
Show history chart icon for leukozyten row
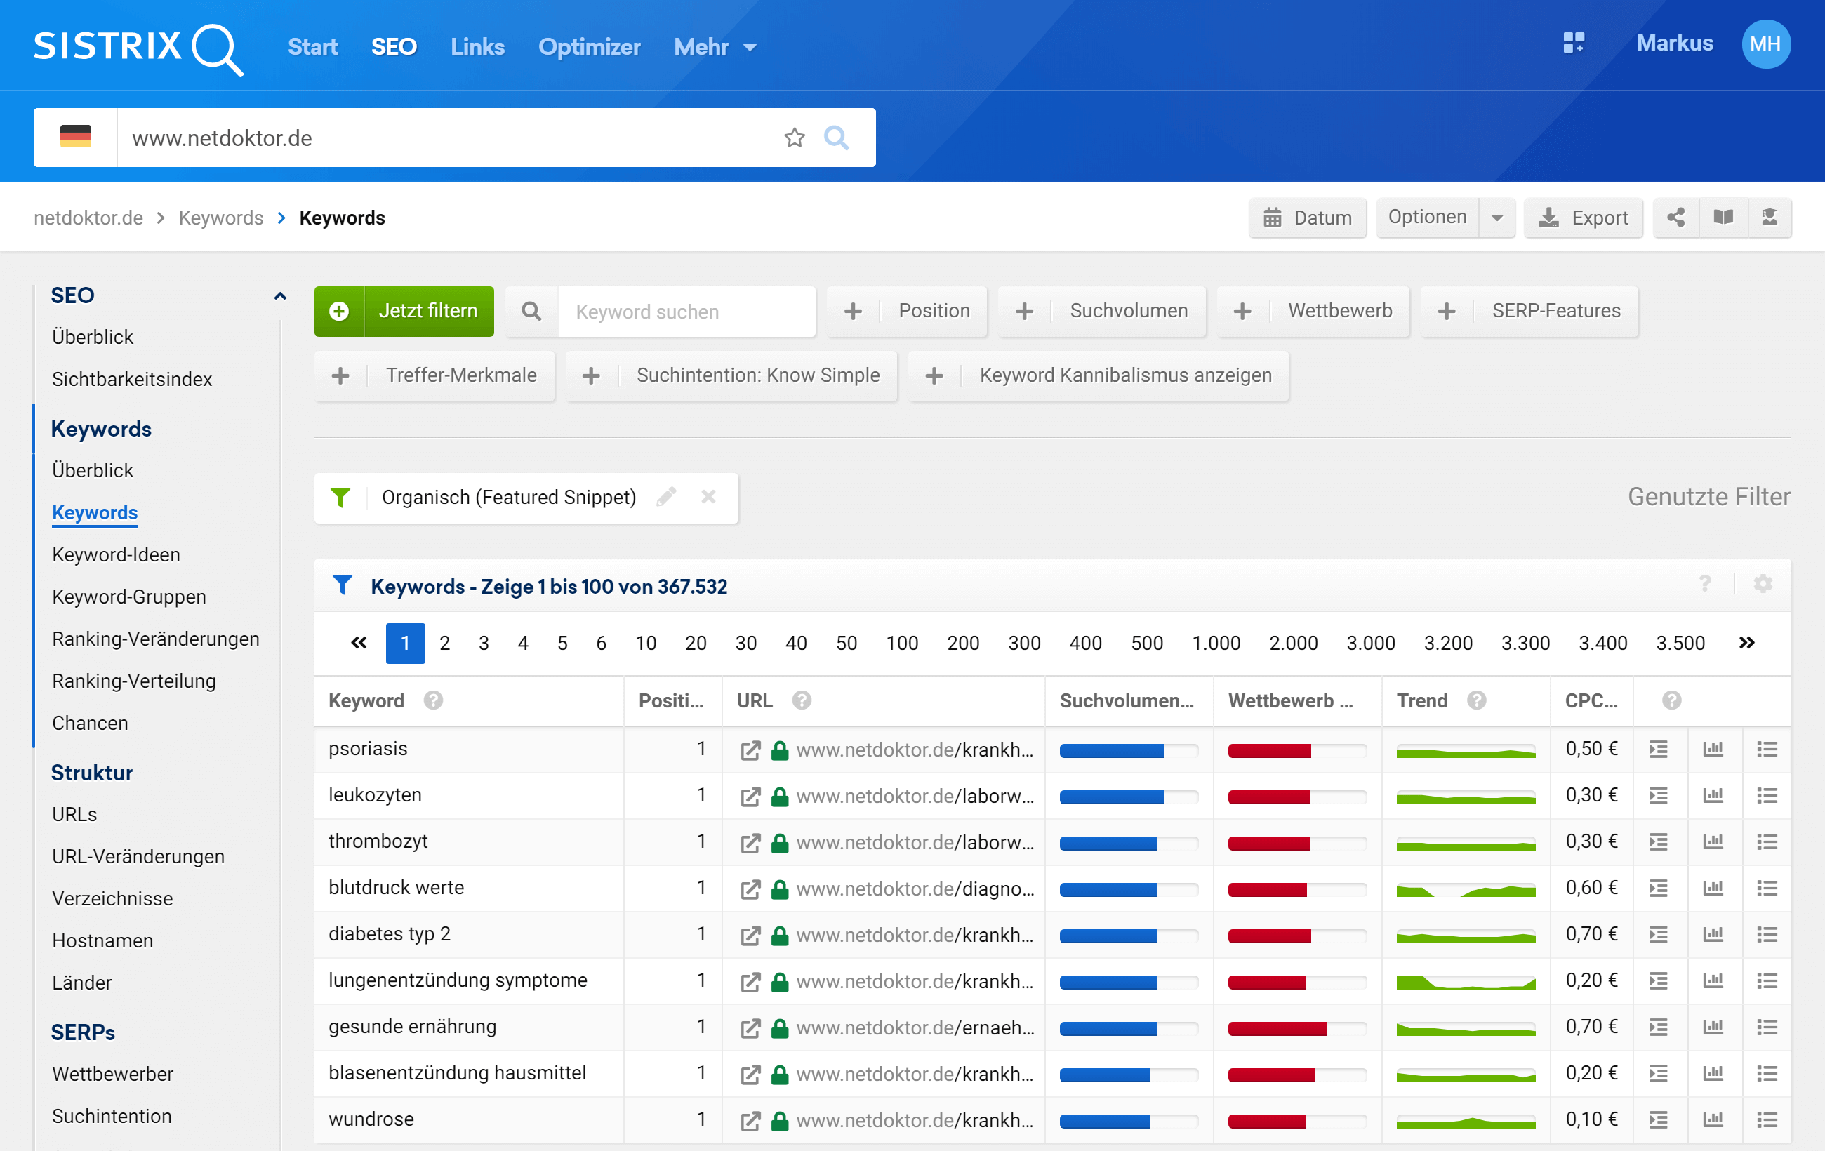click(1713, 796)
